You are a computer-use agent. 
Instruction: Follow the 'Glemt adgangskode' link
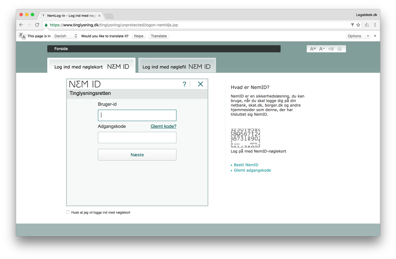252,170
